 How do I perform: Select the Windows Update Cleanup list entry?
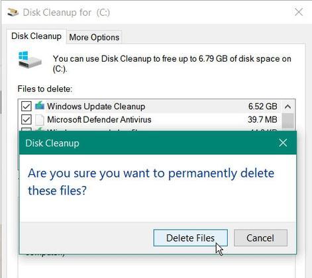tap(150, 107)
